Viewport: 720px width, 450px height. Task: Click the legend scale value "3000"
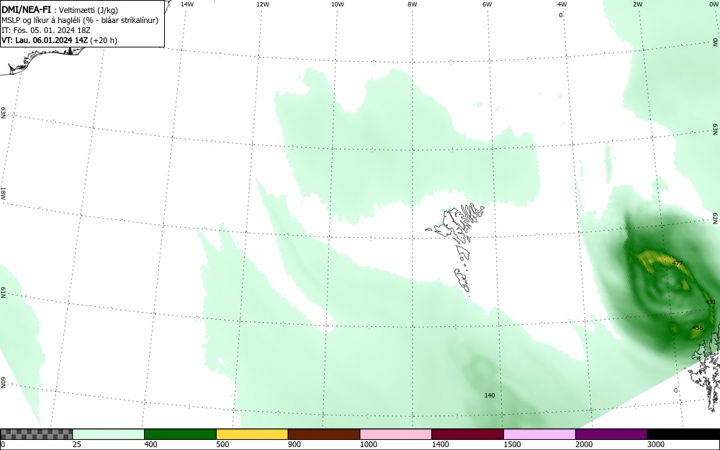(x=656, y=444)
